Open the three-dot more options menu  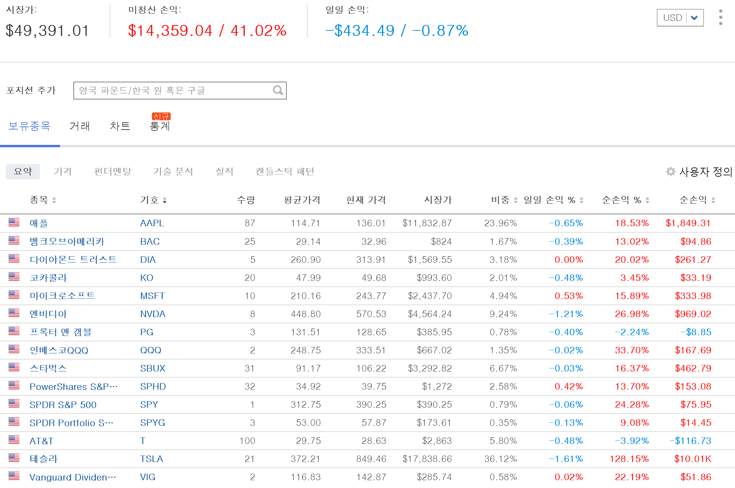[x=720, y=17]
